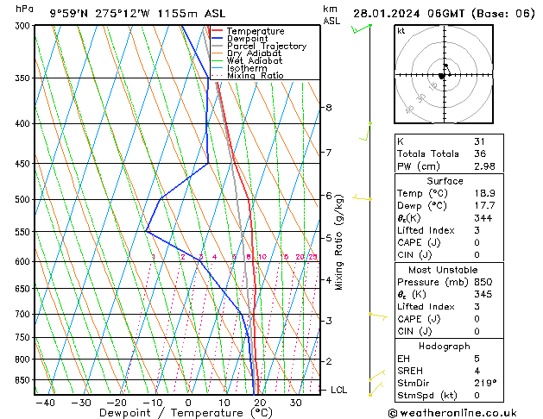
Task: Click the 'kt' label in hodograph
Action: pos(401,31)
